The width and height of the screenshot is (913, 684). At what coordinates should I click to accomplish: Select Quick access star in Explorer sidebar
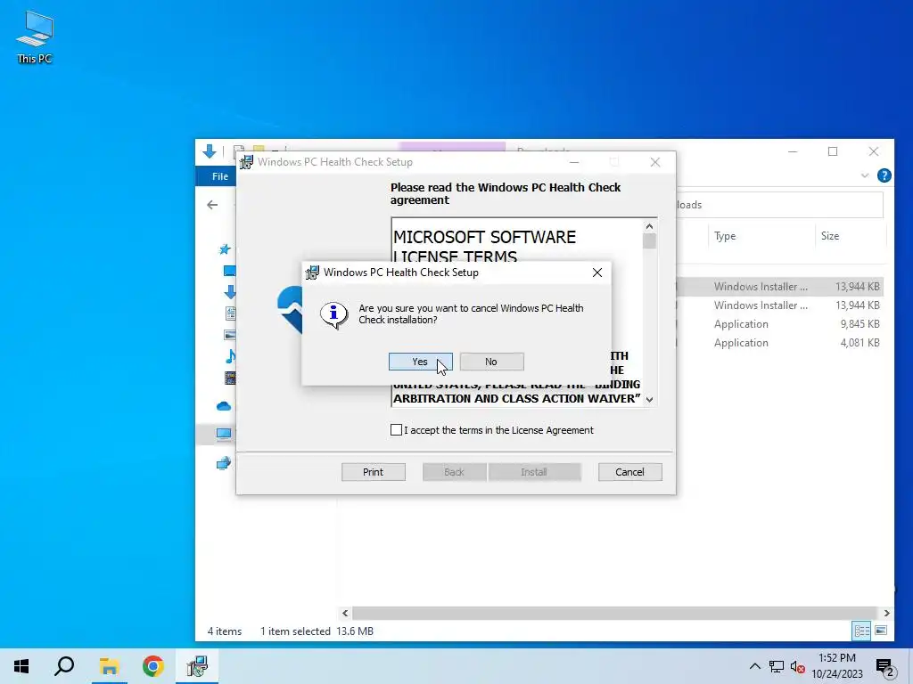click(225, 249)
